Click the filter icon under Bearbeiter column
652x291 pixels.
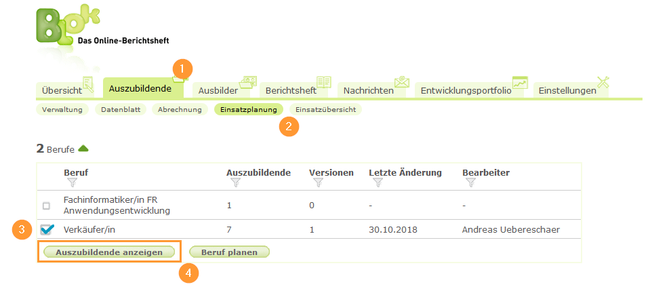point(470,182)
